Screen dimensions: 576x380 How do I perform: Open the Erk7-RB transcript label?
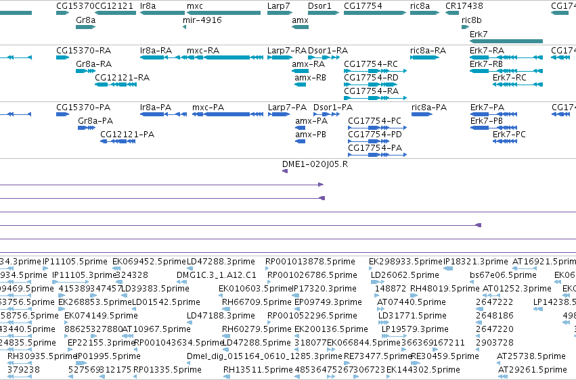[x=486, y=64]
